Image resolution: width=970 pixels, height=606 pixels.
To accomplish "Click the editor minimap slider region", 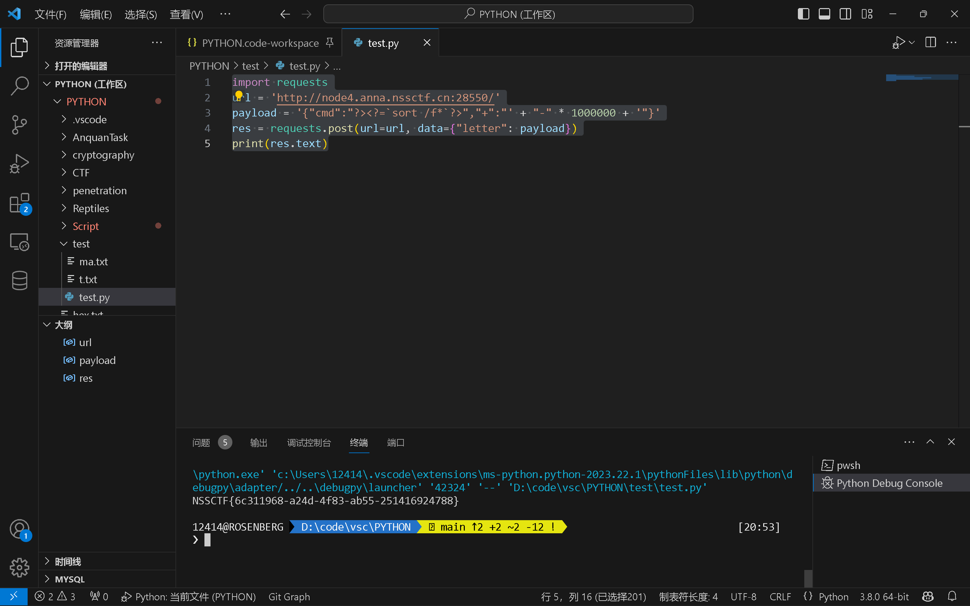I will [x=922, y=77].
